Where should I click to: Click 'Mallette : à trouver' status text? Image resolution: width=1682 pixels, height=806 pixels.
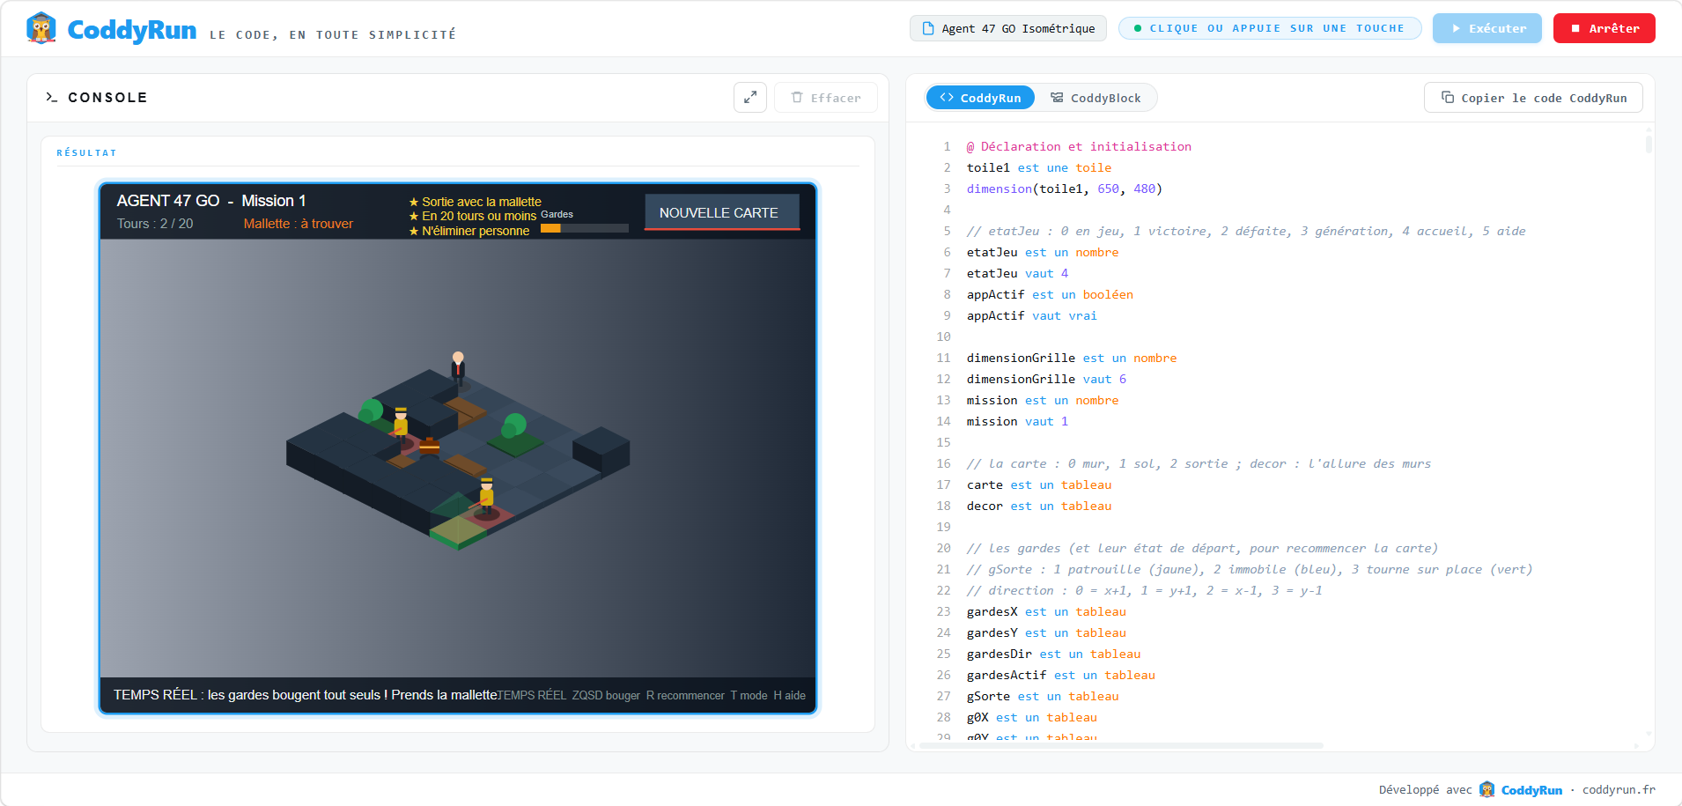click(299, 224)
